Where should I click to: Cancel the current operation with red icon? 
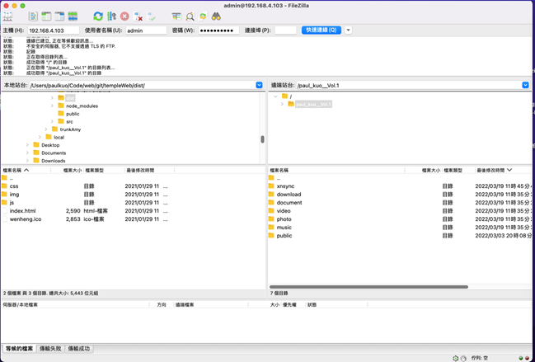[124, 16]
